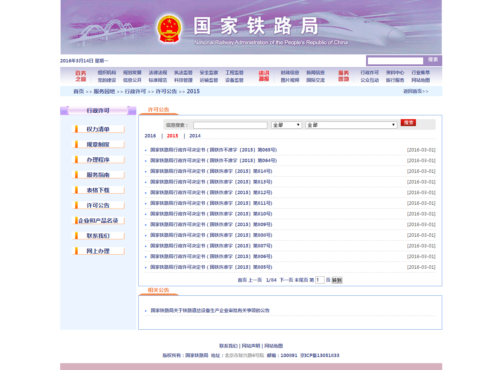Click the top header search input box
This screenshot has width=502, height=370.
(395, 61)
